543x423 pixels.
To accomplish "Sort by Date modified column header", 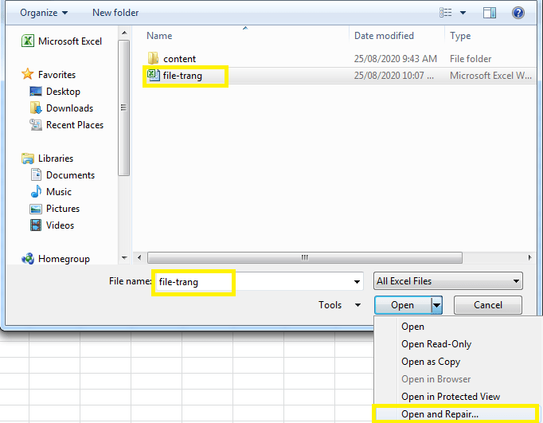I will (x=384, y=36).
